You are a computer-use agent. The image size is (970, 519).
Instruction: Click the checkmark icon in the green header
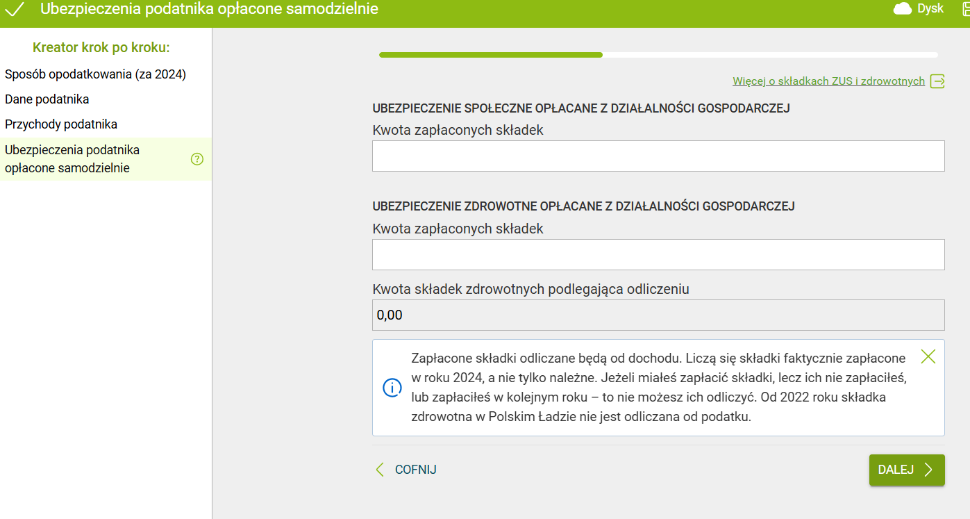(x=15, y=10)
